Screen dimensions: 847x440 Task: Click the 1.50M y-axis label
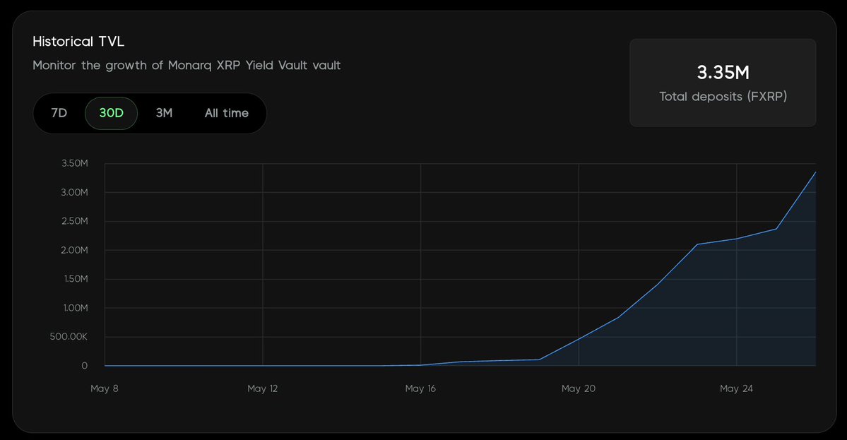(75, 279)
